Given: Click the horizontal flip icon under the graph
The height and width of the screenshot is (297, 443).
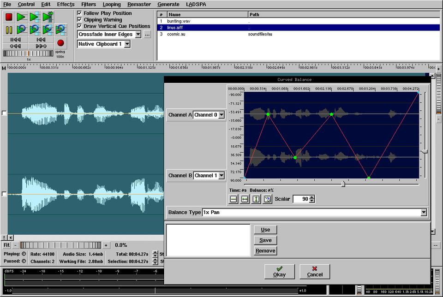Looking at the screenshot, I should point(245,199).
